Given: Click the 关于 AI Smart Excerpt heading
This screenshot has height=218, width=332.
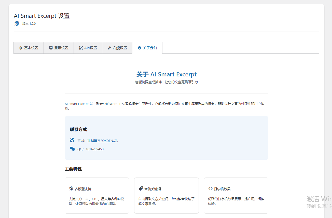Looking at the screenshot, I should [x=167, y=74].
